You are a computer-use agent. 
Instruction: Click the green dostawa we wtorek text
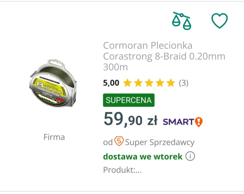[x=143, y=156]
